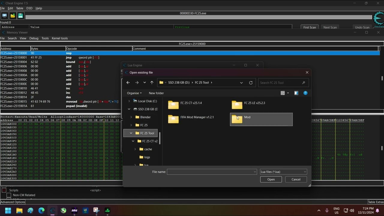Refresh the FC 25 Tool folder view

[251, 82]
